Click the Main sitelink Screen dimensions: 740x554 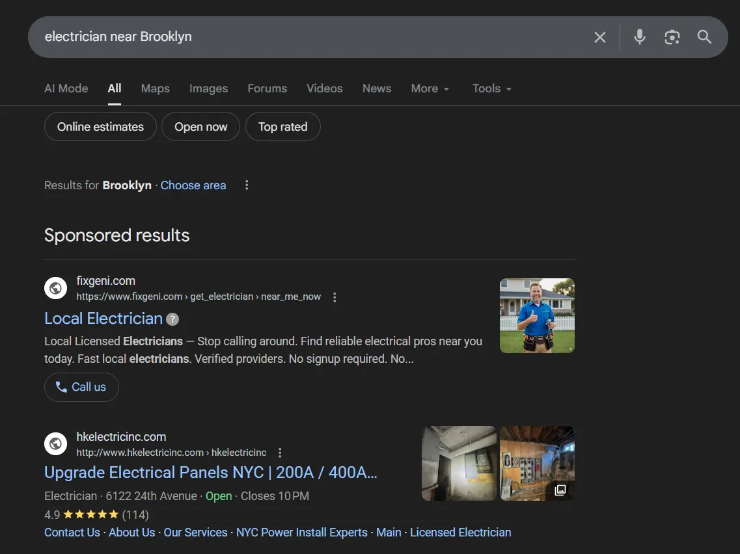(389, 533)
